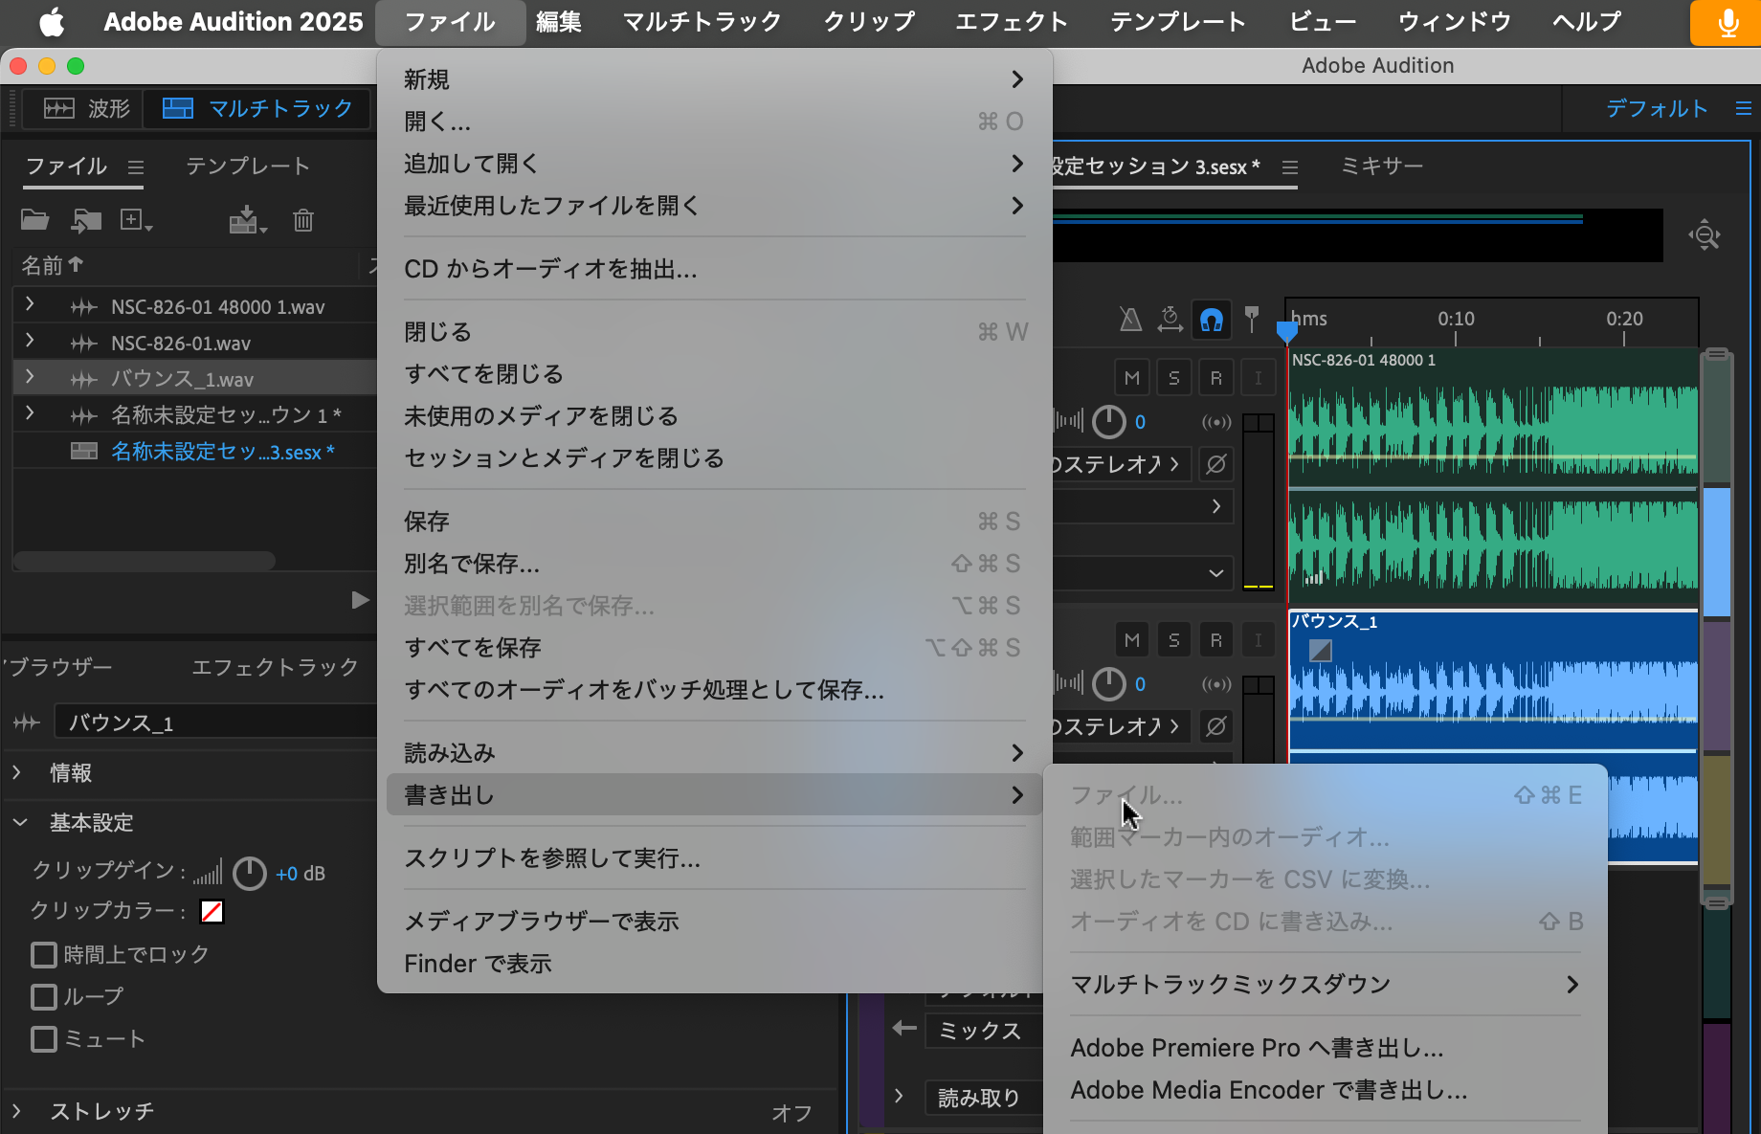
Task: Open the clip gain dial control
Action: (x=249, y=873)
